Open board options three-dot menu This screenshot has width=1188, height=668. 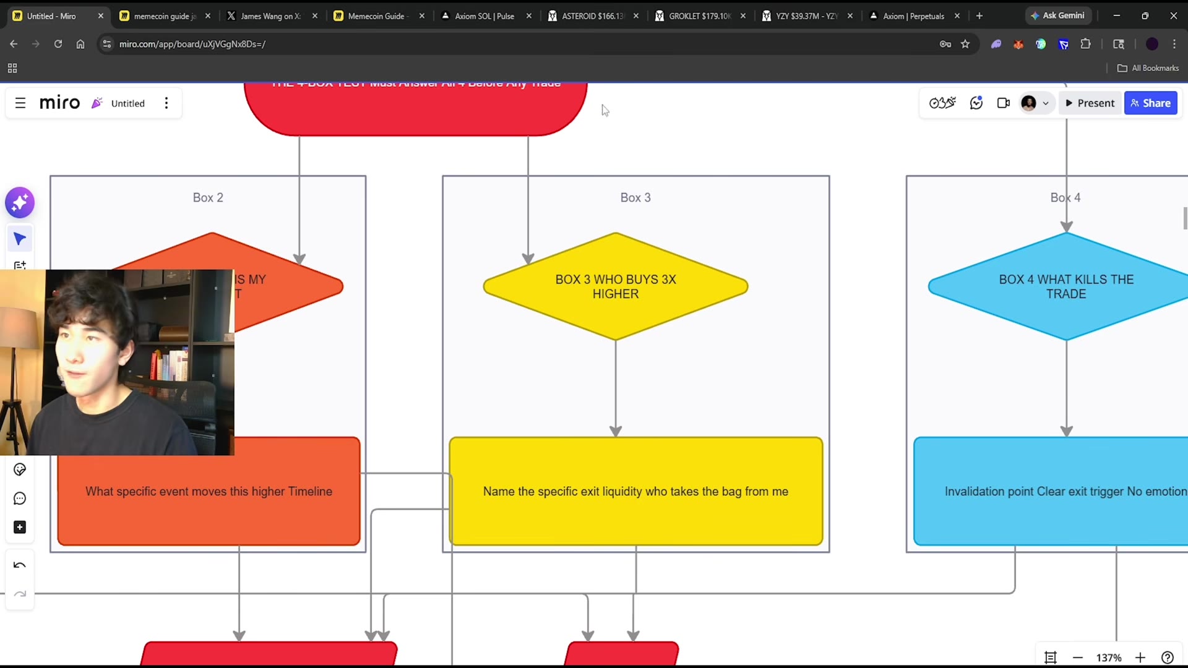[166, 103]
